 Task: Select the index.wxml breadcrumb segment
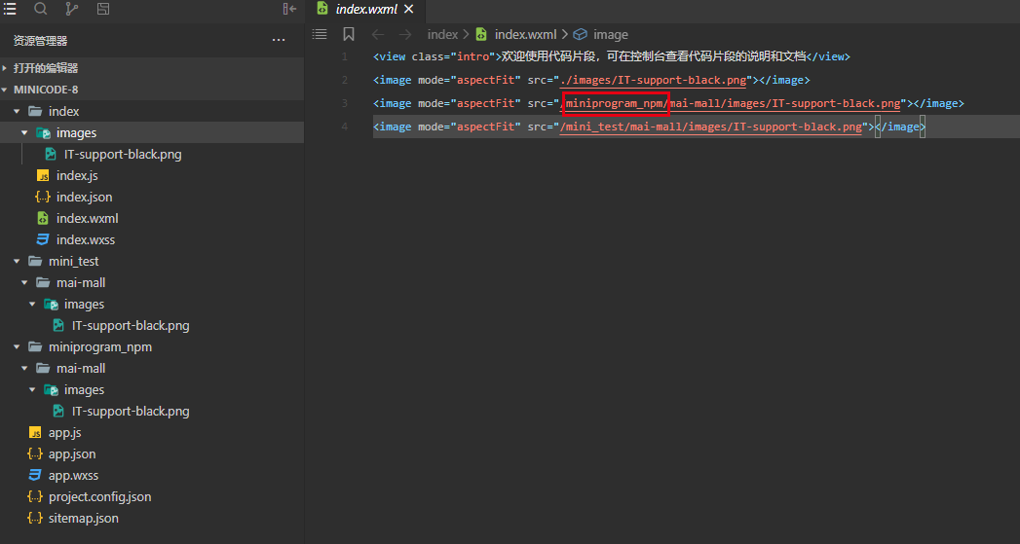[x=525, y=34]
